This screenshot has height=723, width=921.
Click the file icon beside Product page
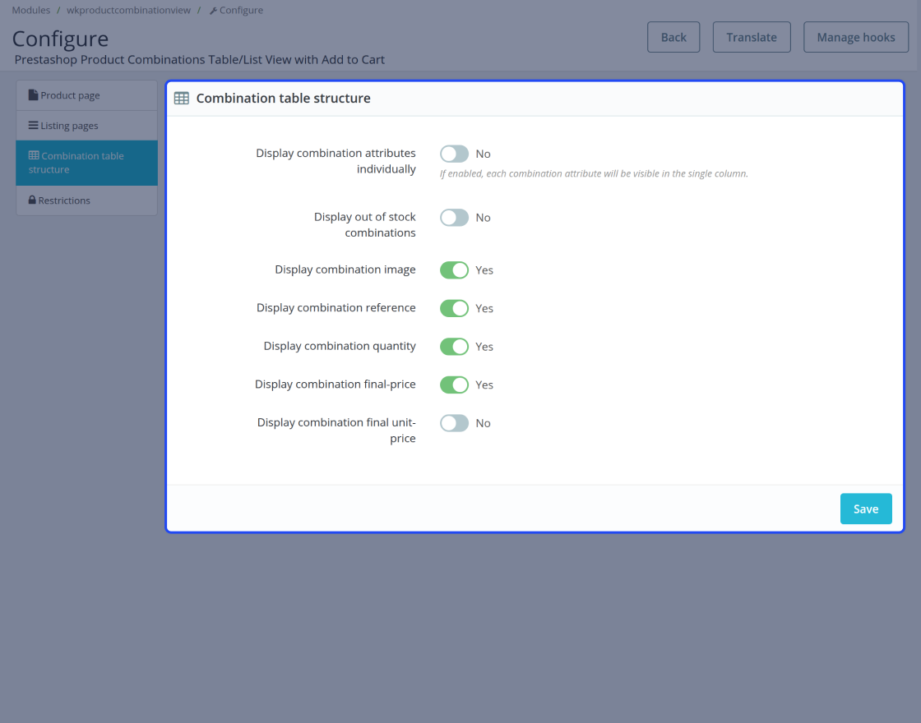pos(33,95)
